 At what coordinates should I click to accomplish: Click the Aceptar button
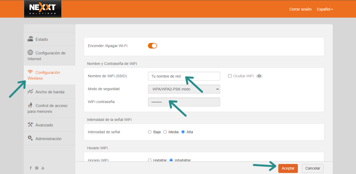[x=288, y=168]
